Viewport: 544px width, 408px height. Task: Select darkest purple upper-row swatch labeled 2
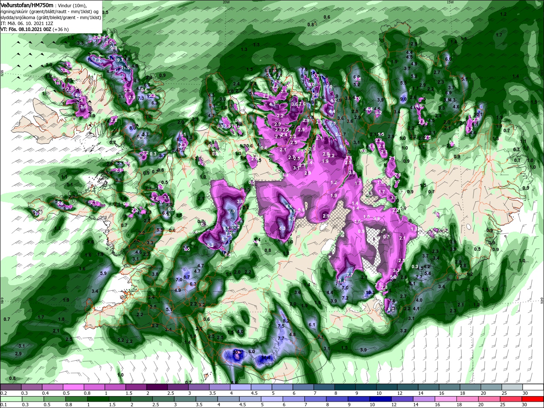click(156, 387)
